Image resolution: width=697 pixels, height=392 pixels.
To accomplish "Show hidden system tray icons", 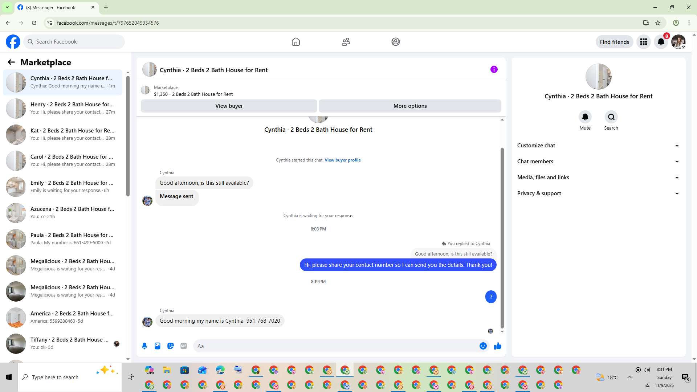I will tap(629, 377).
